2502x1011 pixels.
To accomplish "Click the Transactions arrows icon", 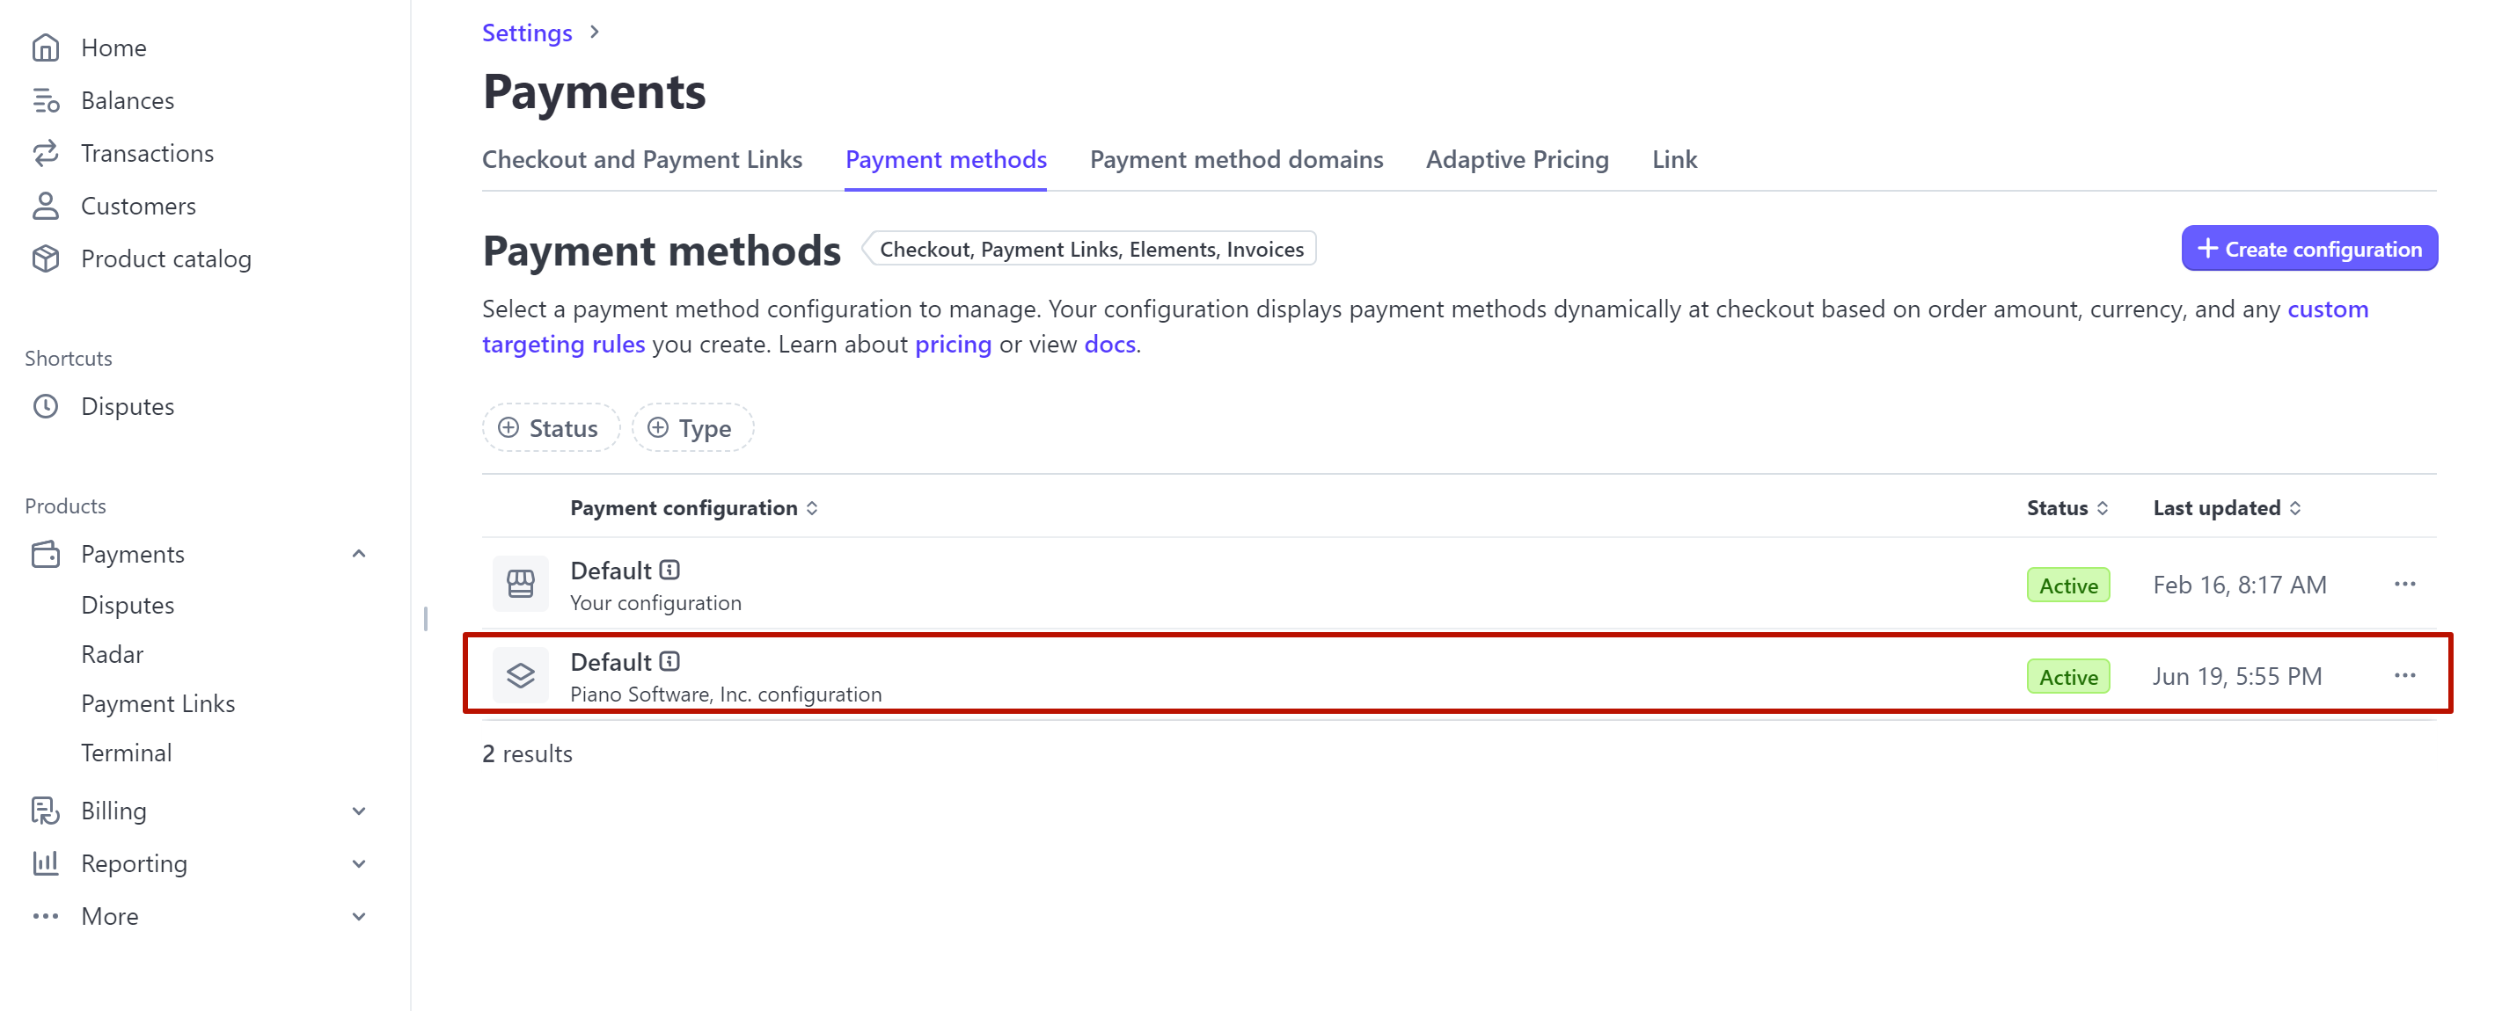I will [46, 153].
